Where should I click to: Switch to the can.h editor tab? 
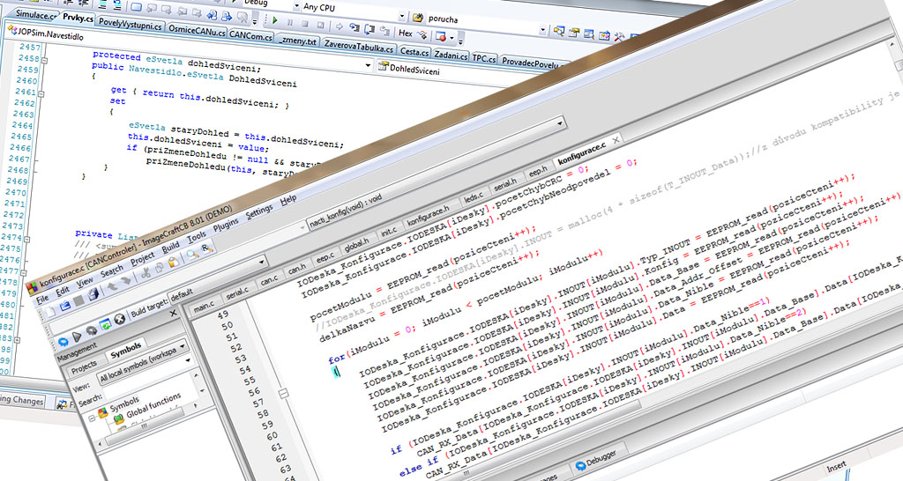[296, 268]
